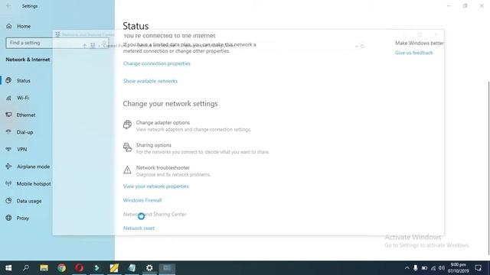Open Airplane mode settings
Viewport: 490px width, 275px height.
(33, 167)
